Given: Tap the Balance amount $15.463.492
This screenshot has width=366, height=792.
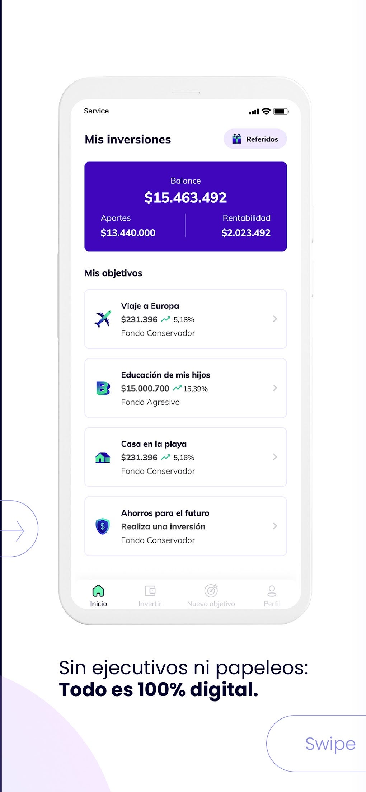Looking at the screenshot, I should click(x=186, y=198).
